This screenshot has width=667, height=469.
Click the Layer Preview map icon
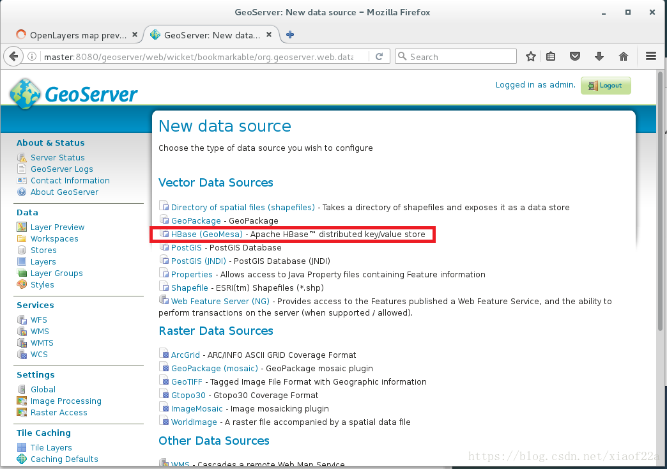pyautogui.click(x=22, y=227)
